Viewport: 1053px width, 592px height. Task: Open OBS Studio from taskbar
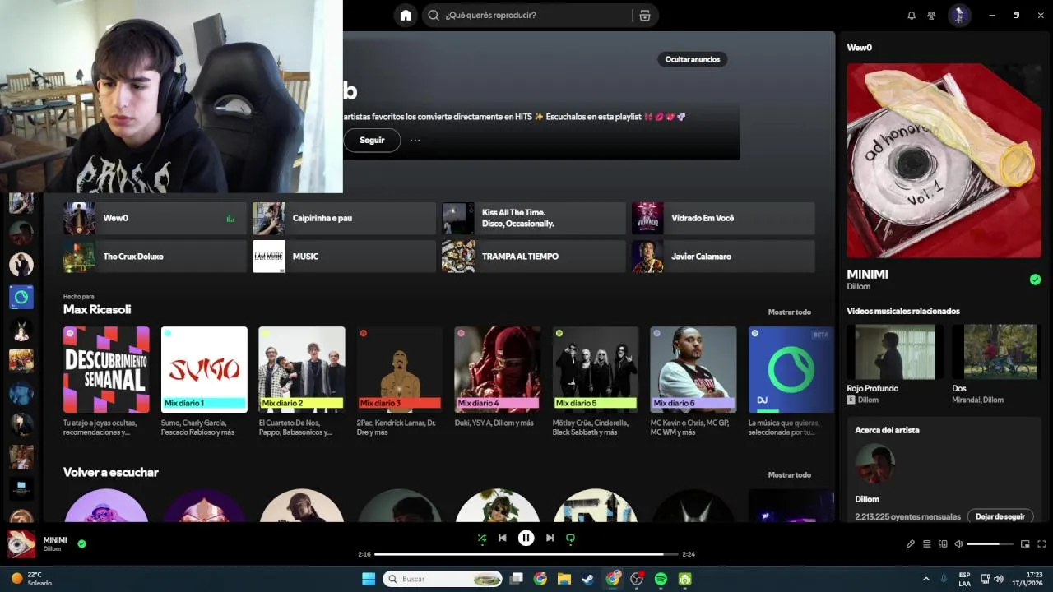pyautogui.click(x=637, y=579)
